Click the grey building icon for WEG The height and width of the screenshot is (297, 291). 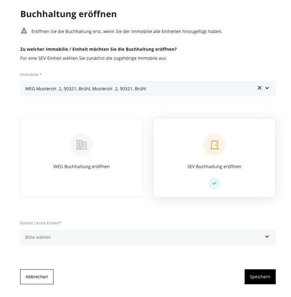[x=81, y=145]
